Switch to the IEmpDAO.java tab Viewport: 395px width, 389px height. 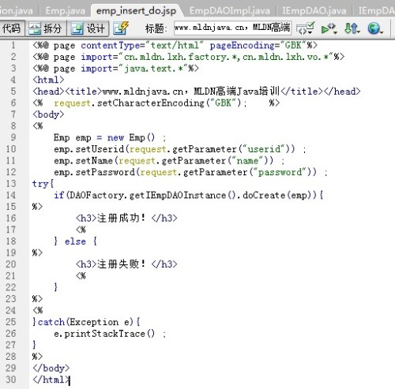coord(314,11)
